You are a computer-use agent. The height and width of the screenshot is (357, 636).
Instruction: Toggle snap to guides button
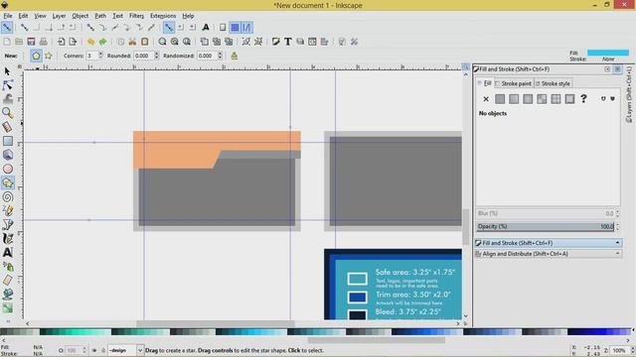[x=246, y=28]
